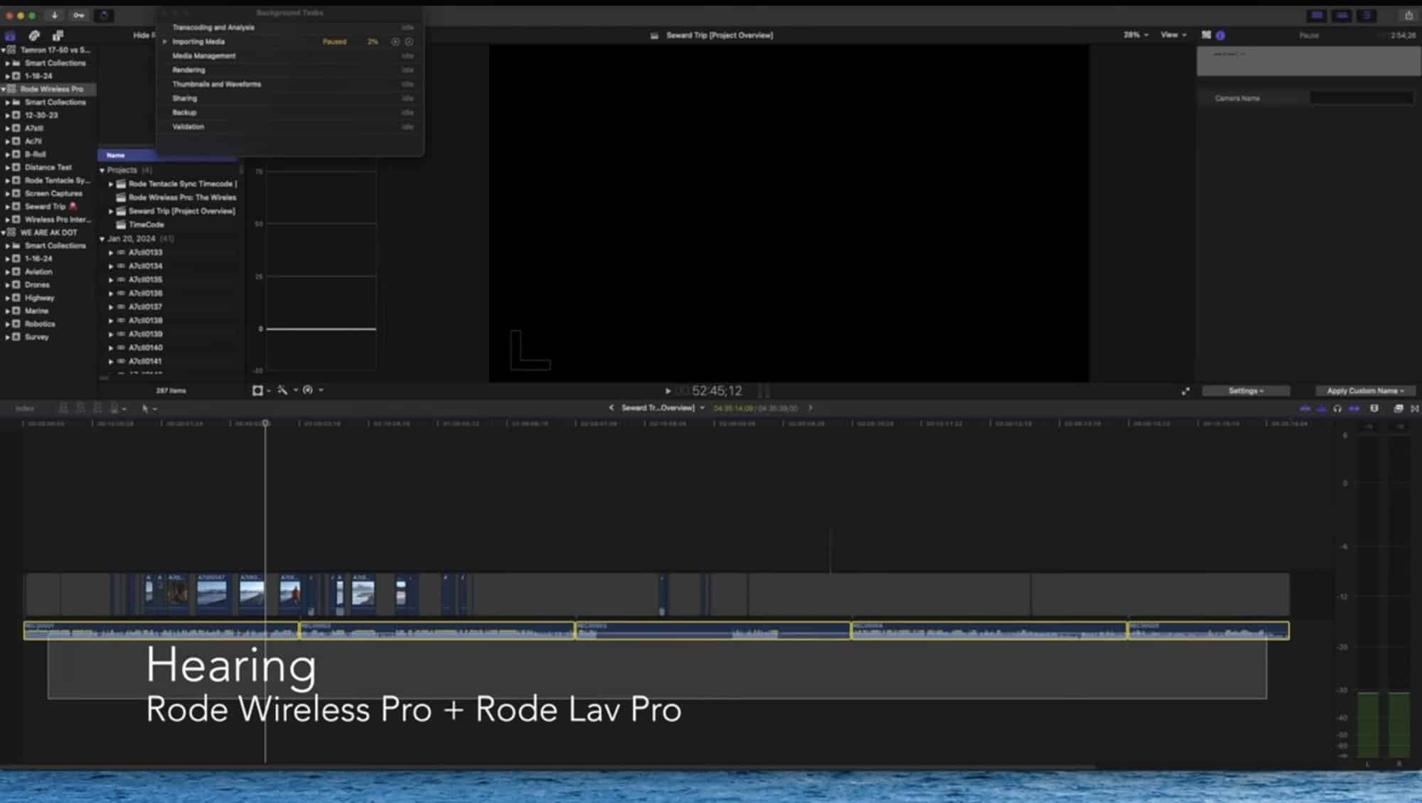Open the enhancement magic wand menu
Screen dimensions: 1422x803
(286, 390)
